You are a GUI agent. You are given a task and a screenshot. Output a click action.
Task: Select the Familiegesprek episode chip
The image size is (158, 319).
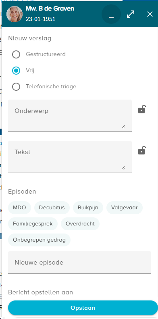click(x=33, y=224)
